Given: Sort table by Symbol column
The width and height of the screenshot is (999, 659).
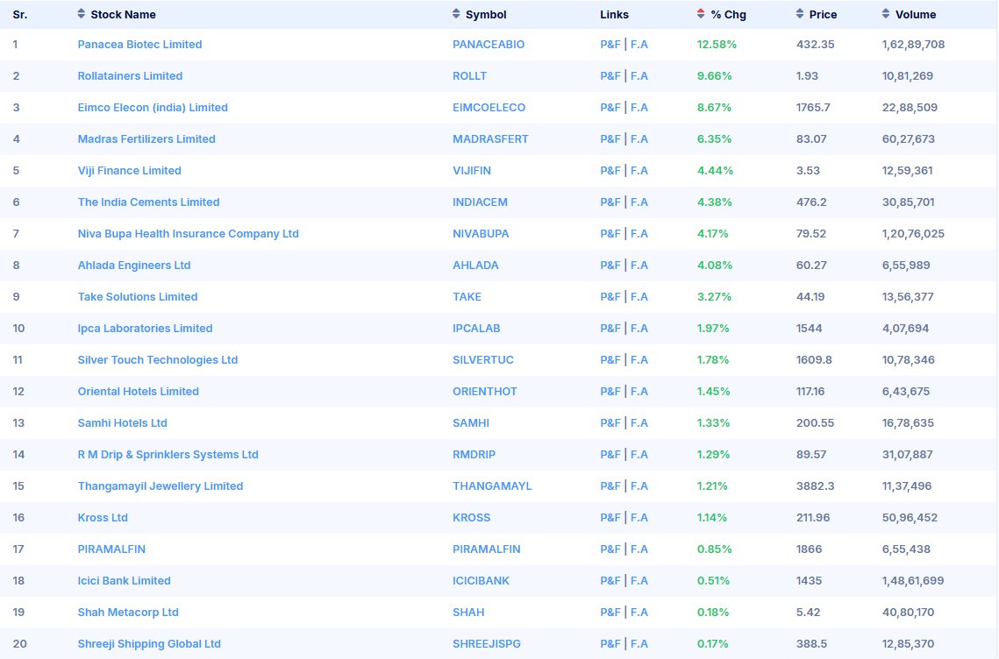Looking at the screenshot, I should 480,15.
